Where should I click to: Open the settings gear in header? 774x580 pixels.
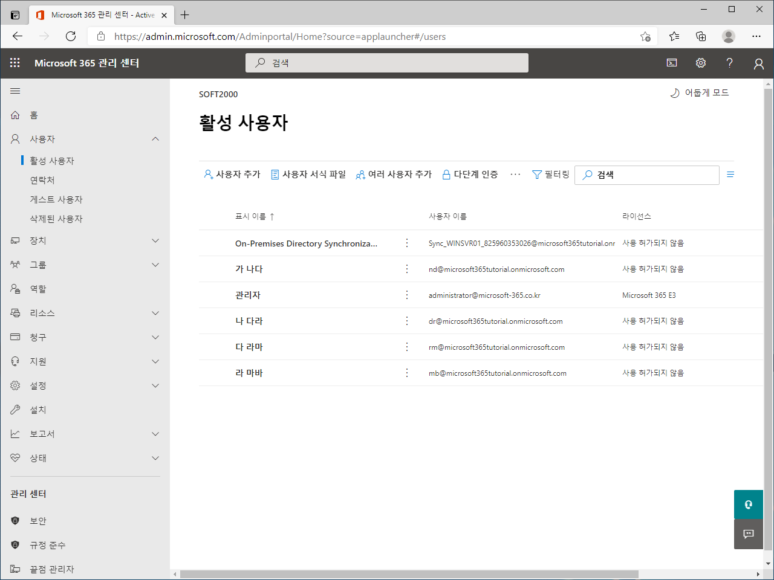tap(701, 63)
